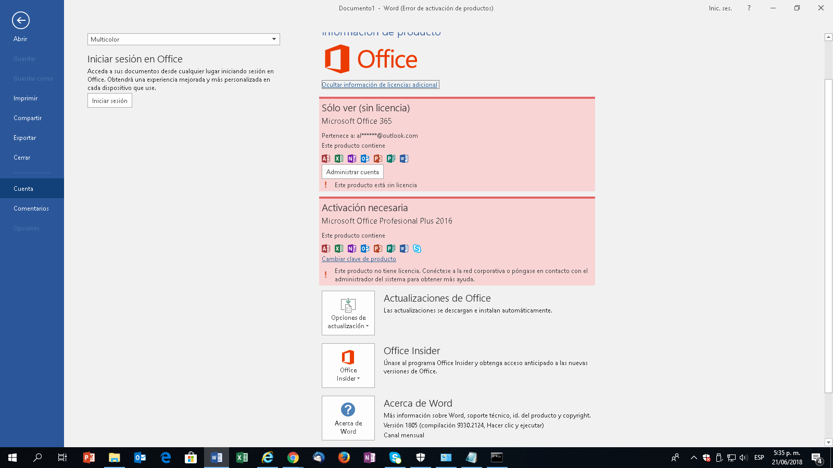Open Excel from the taskbar
This screenshot has height=468, width=833.
pyautogui.click(x=242, y=458)
